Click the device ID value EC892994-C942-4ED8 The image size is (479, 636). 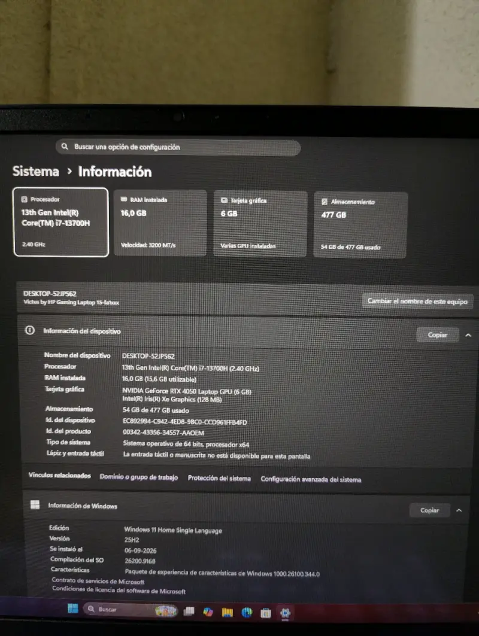click(x=184, y=422)
